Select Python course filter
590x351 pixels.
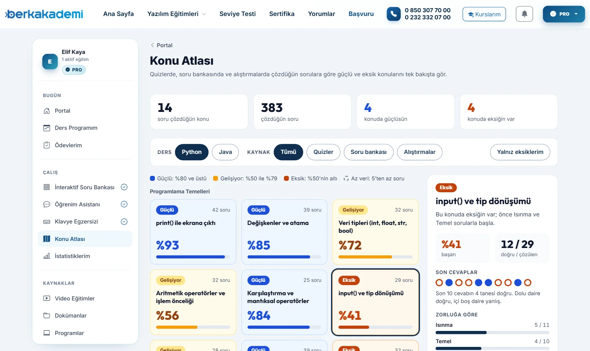coord(191,152)
